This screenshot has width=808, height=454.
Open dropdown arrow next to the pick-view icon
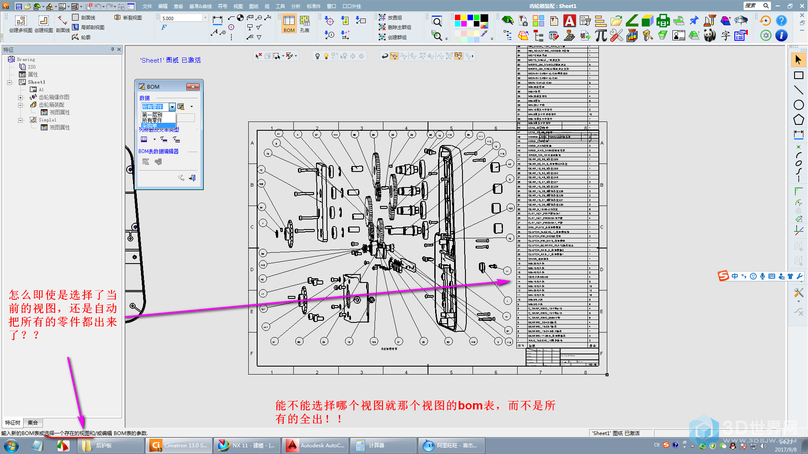click(x=191, y=107)
